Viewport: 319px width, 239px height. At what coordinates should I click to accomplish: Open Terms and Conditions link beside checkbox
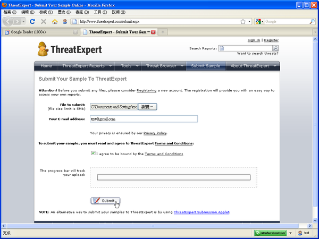(164, 154)
